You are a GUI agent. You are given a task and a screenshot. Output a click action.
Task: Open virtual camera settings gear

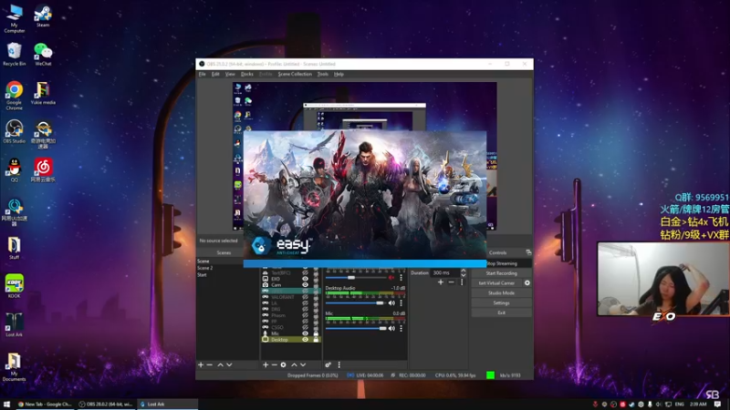pos(527,282)
